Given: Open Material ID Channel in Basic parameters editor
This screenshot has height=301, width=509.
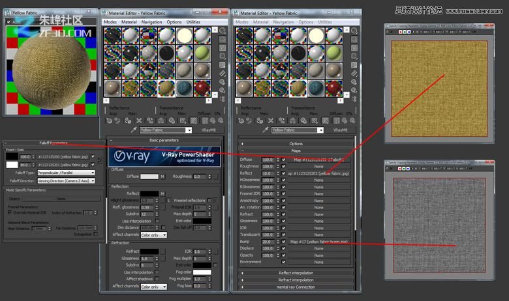Looking at the screenshot, I should (183, 121).
